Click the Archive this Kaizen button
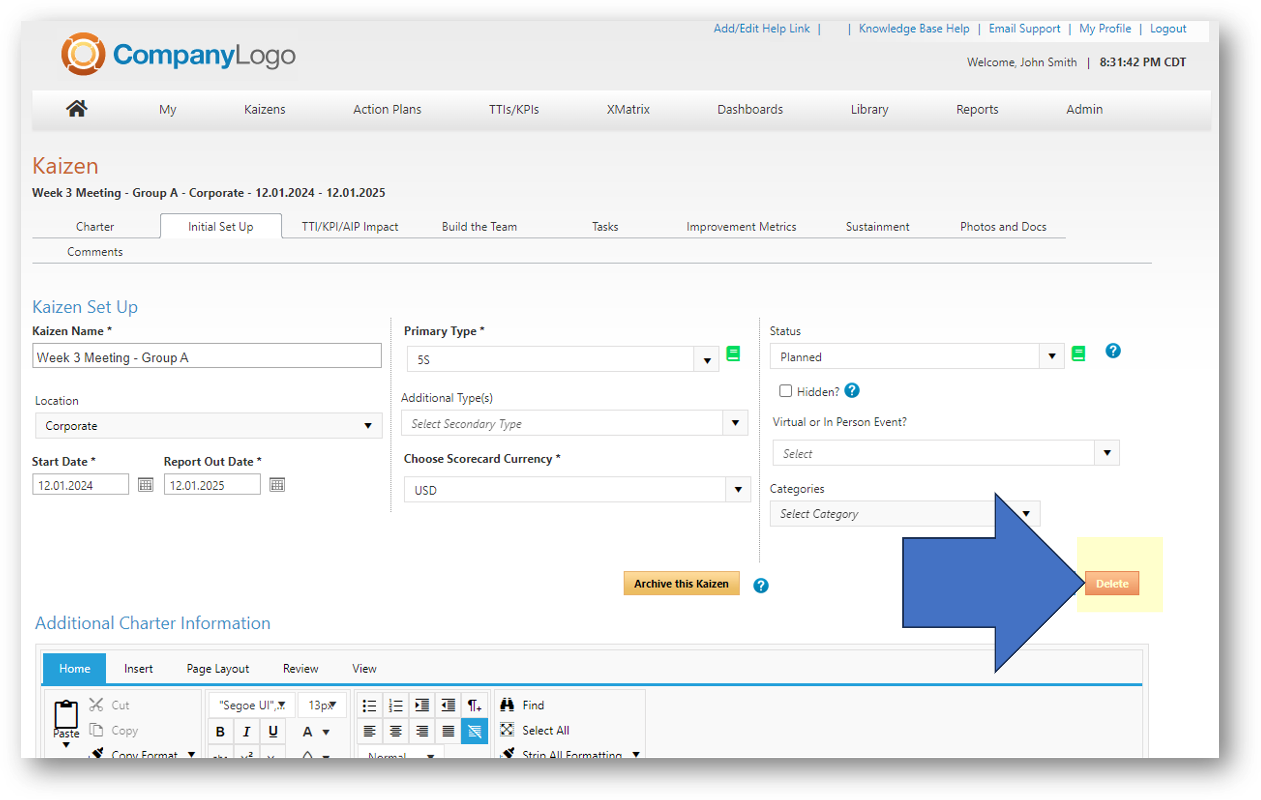The width and height of the screenshot is (1261, 800). coord(681,583)
